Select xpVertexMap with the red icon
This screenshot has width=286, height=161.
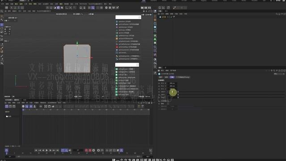tap(126, 47)
